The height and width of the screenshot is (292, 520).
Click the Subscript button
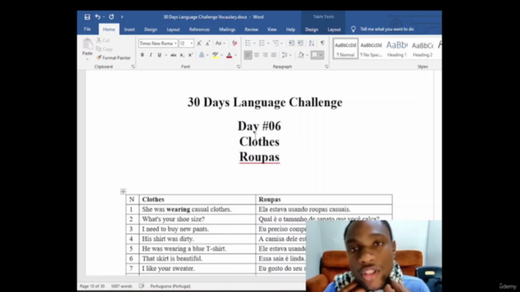point(182,55)
